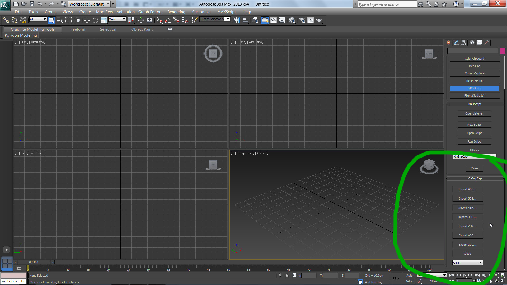Click the Select Object arrow tool
Image resolution: width=507 pixels, height=285 pixels.
[x=51, y=20]
